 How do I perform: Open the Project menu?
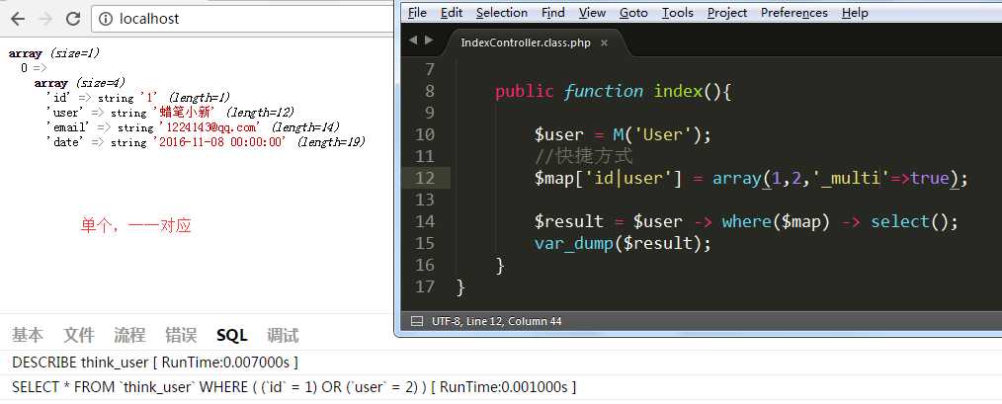point(727,13)
